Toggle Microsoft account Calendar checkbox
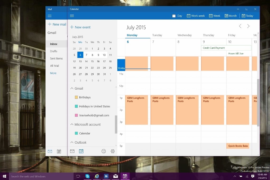270x180 pixels. pyautogui.click(x=76, y=133)
